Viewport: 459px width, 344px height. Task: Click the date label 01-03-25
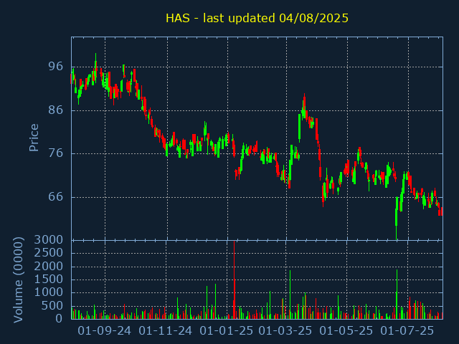pyautogui.click(x=285, y=331)
